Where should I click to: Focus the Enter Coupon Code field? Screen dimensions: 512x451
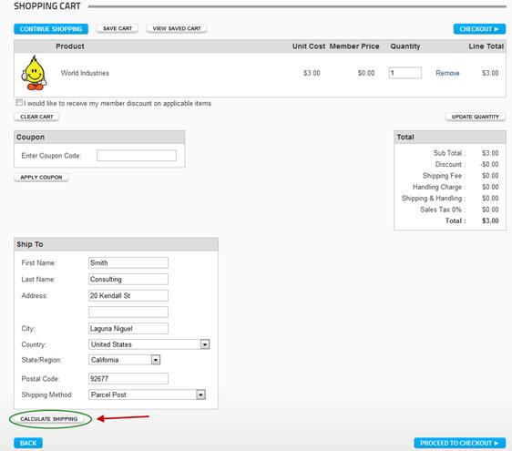pyautogui.click(x=137, y=156)
